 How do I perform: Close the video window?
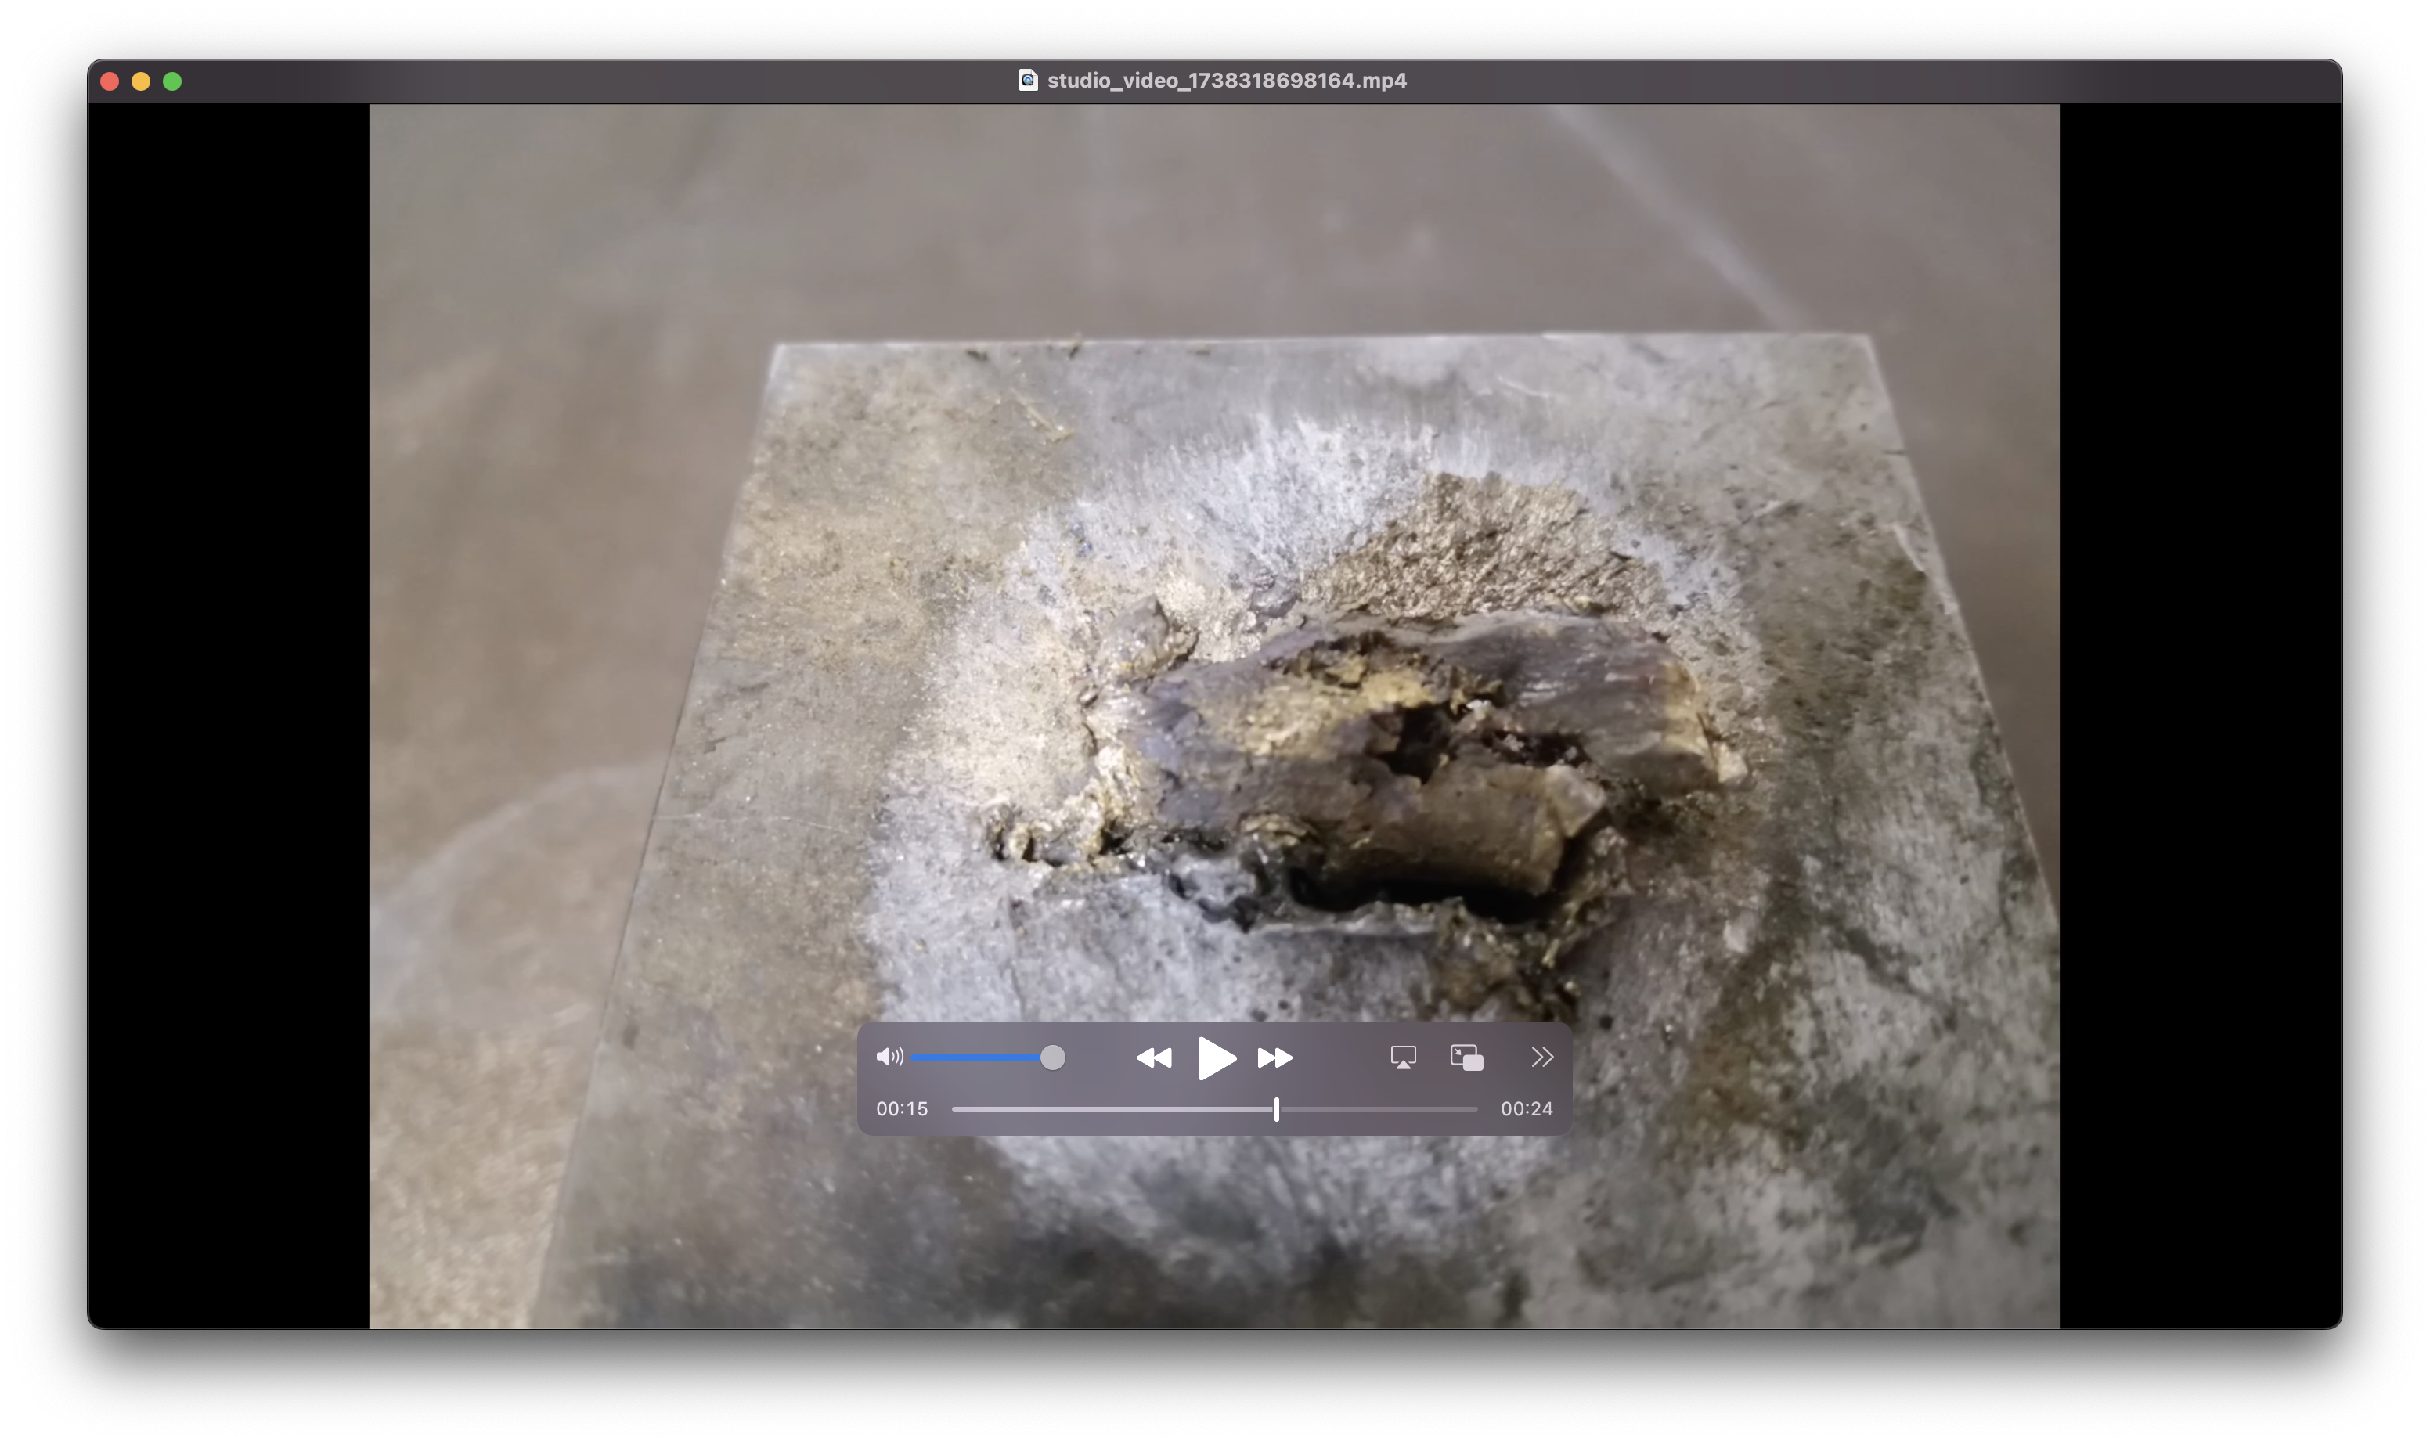click(110, 81)
